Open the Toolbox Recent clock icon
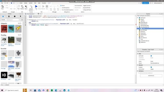 (15, 16)
